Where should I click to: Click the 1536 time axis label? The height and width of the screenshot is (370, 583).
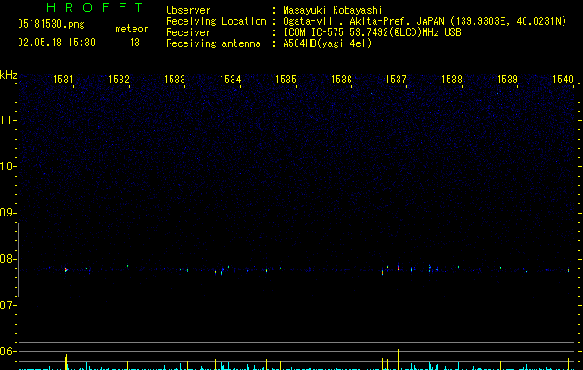341,80
